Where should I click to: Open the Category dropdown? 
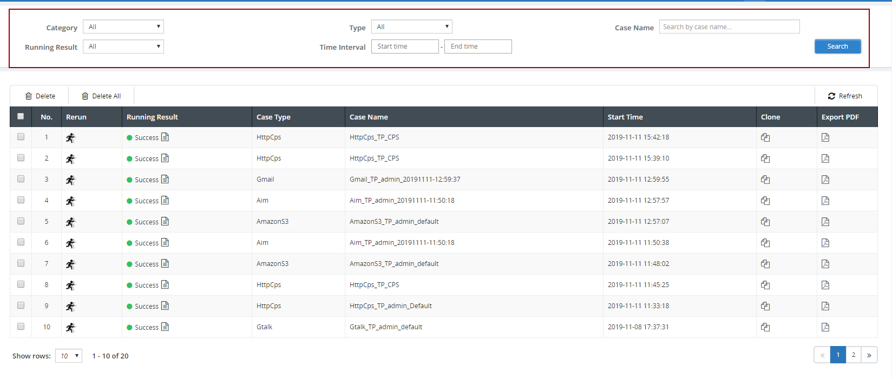123,26
